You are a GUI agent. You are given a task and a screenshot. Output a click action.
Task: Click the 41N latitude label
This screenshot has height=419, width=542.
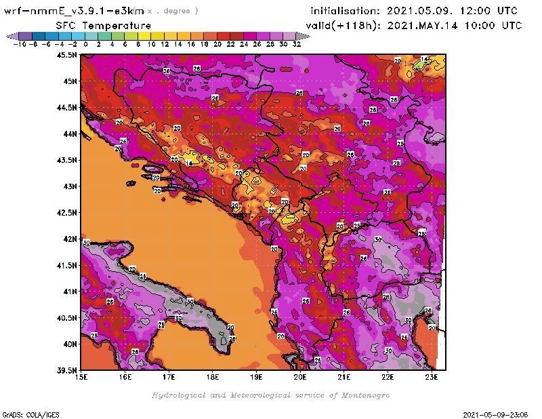pyautogui.click(x=70, y=292)
